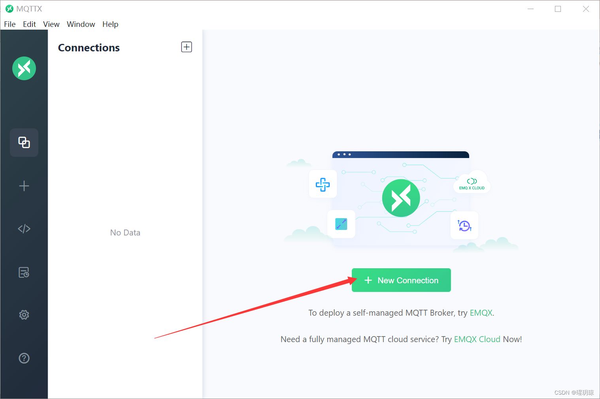
Task: Add connection via plus box beside Connections
Action: pos(187,47)
